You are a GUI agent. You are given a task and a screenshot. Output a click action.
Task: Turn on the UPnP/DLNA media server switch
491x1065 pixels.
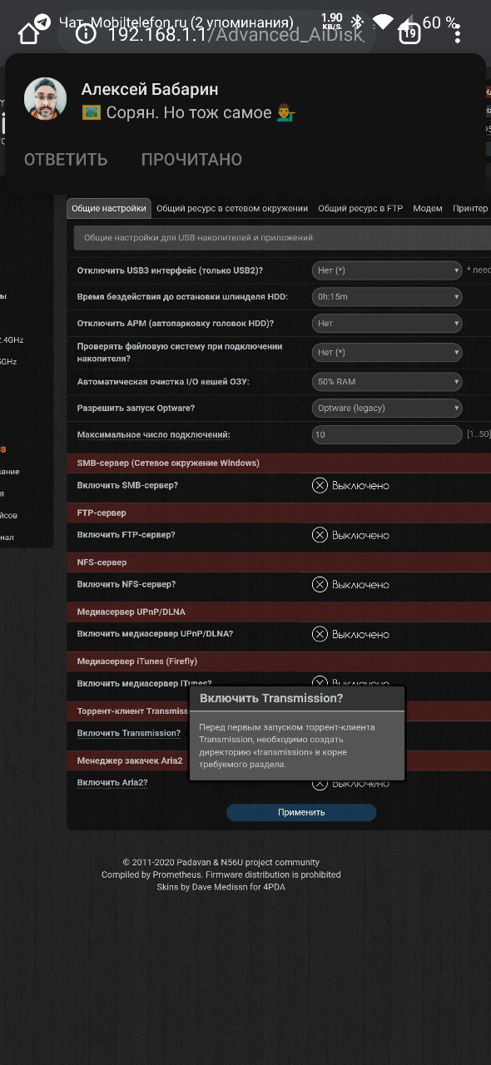(350, 634)
